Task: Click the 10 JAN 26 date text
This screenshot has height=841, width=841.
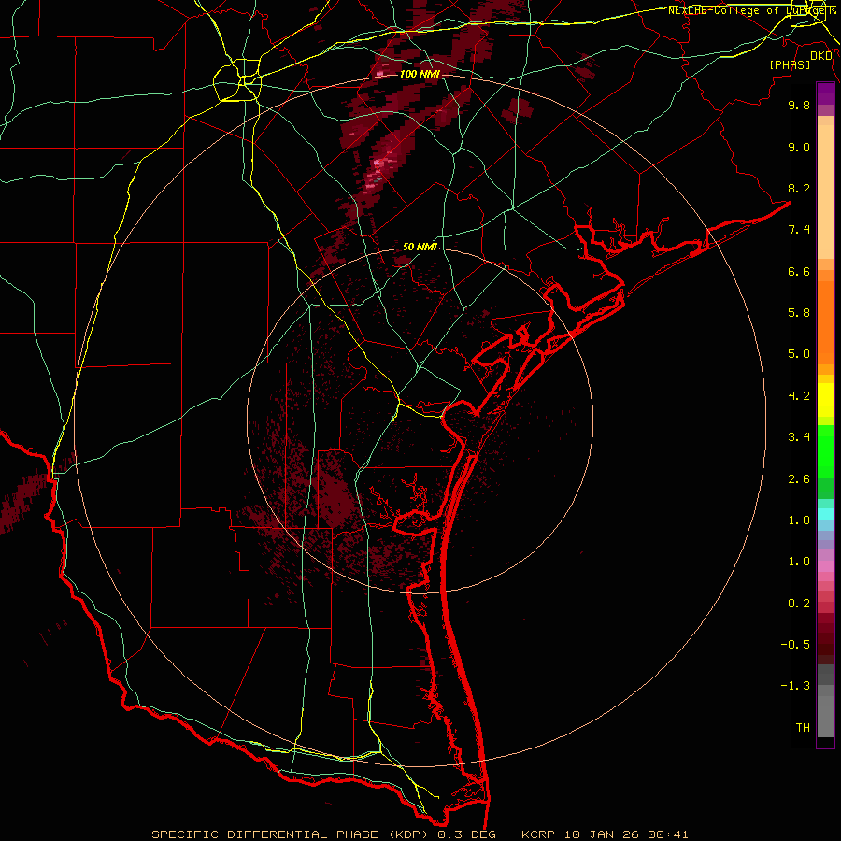Action: coord(603,834)
